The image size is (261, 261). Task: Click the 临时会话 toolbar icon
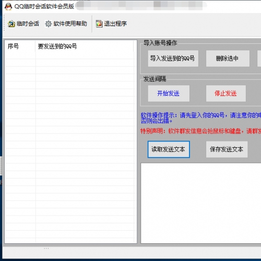(x=11, y=24)
